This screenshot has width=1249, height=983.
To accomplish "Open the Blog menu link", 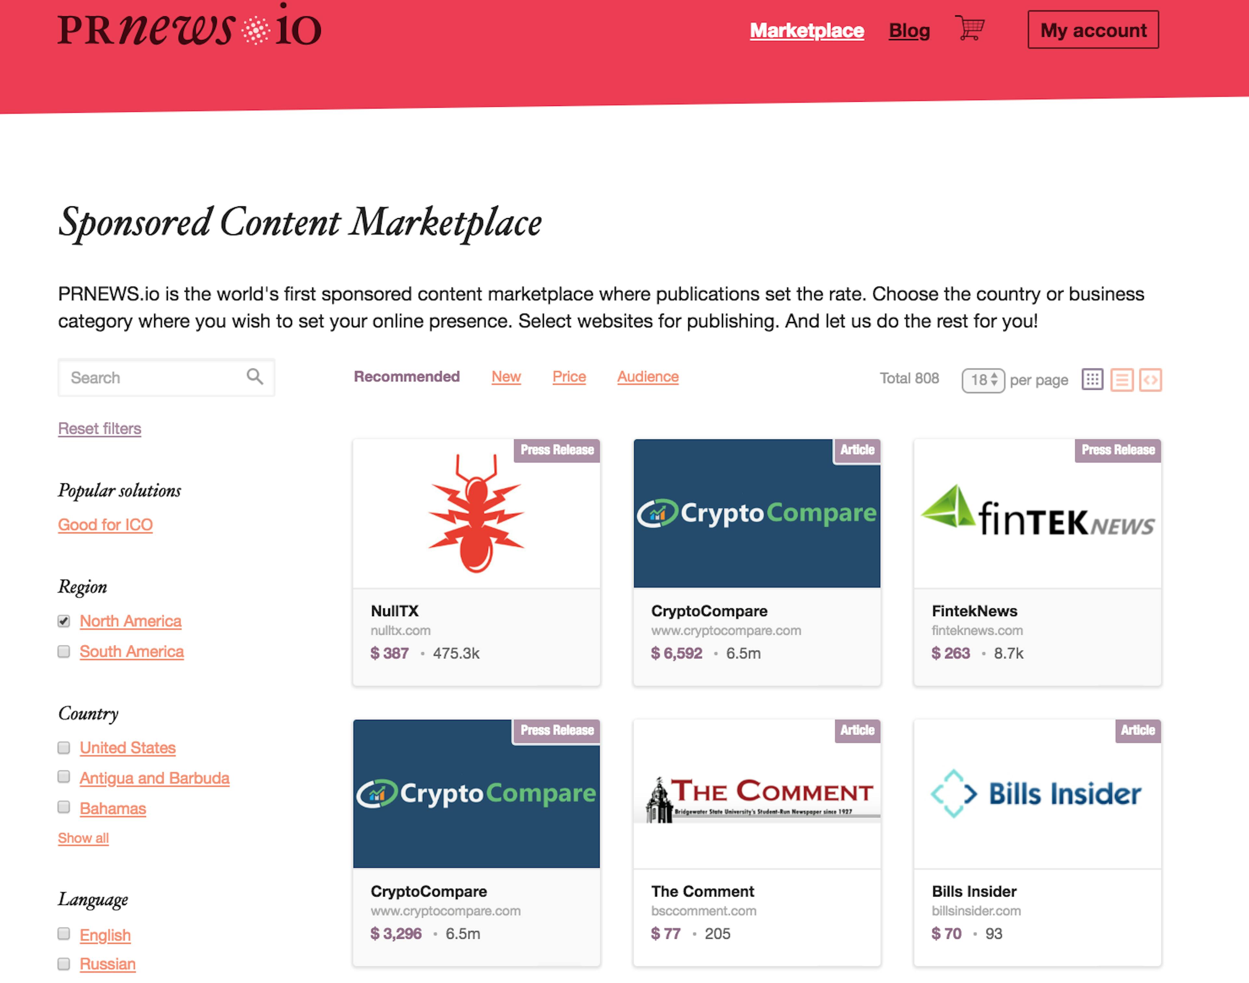I will (909, 30).
